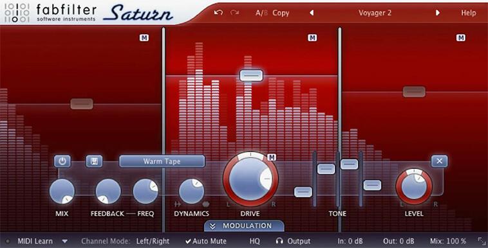The height and width of the screenshot is (248, 488).
Task: Click the Mix knob
Action: (x=62, y=191)
